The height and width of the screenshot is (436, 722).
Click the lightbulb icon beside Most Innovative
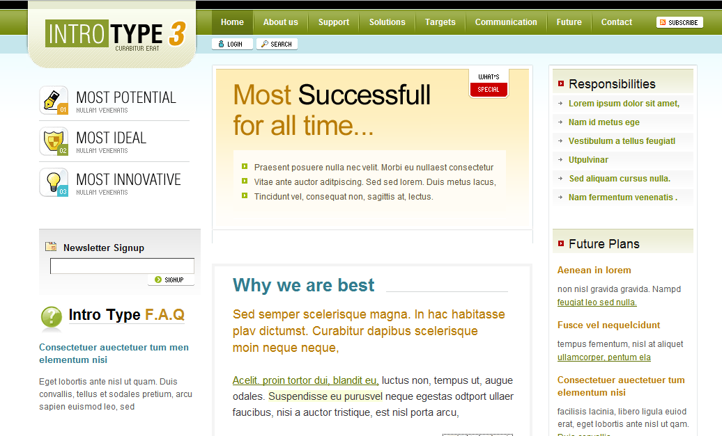pos(54,182)
